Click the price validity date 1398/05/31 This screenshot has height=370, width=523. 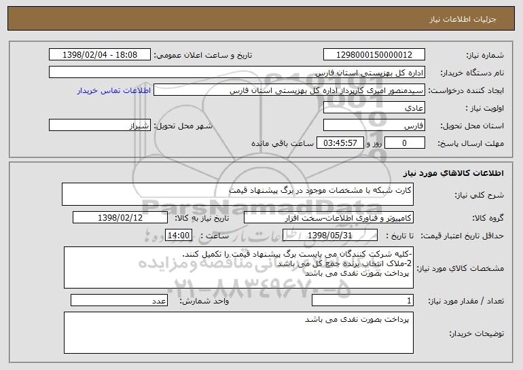click(330, 236)
